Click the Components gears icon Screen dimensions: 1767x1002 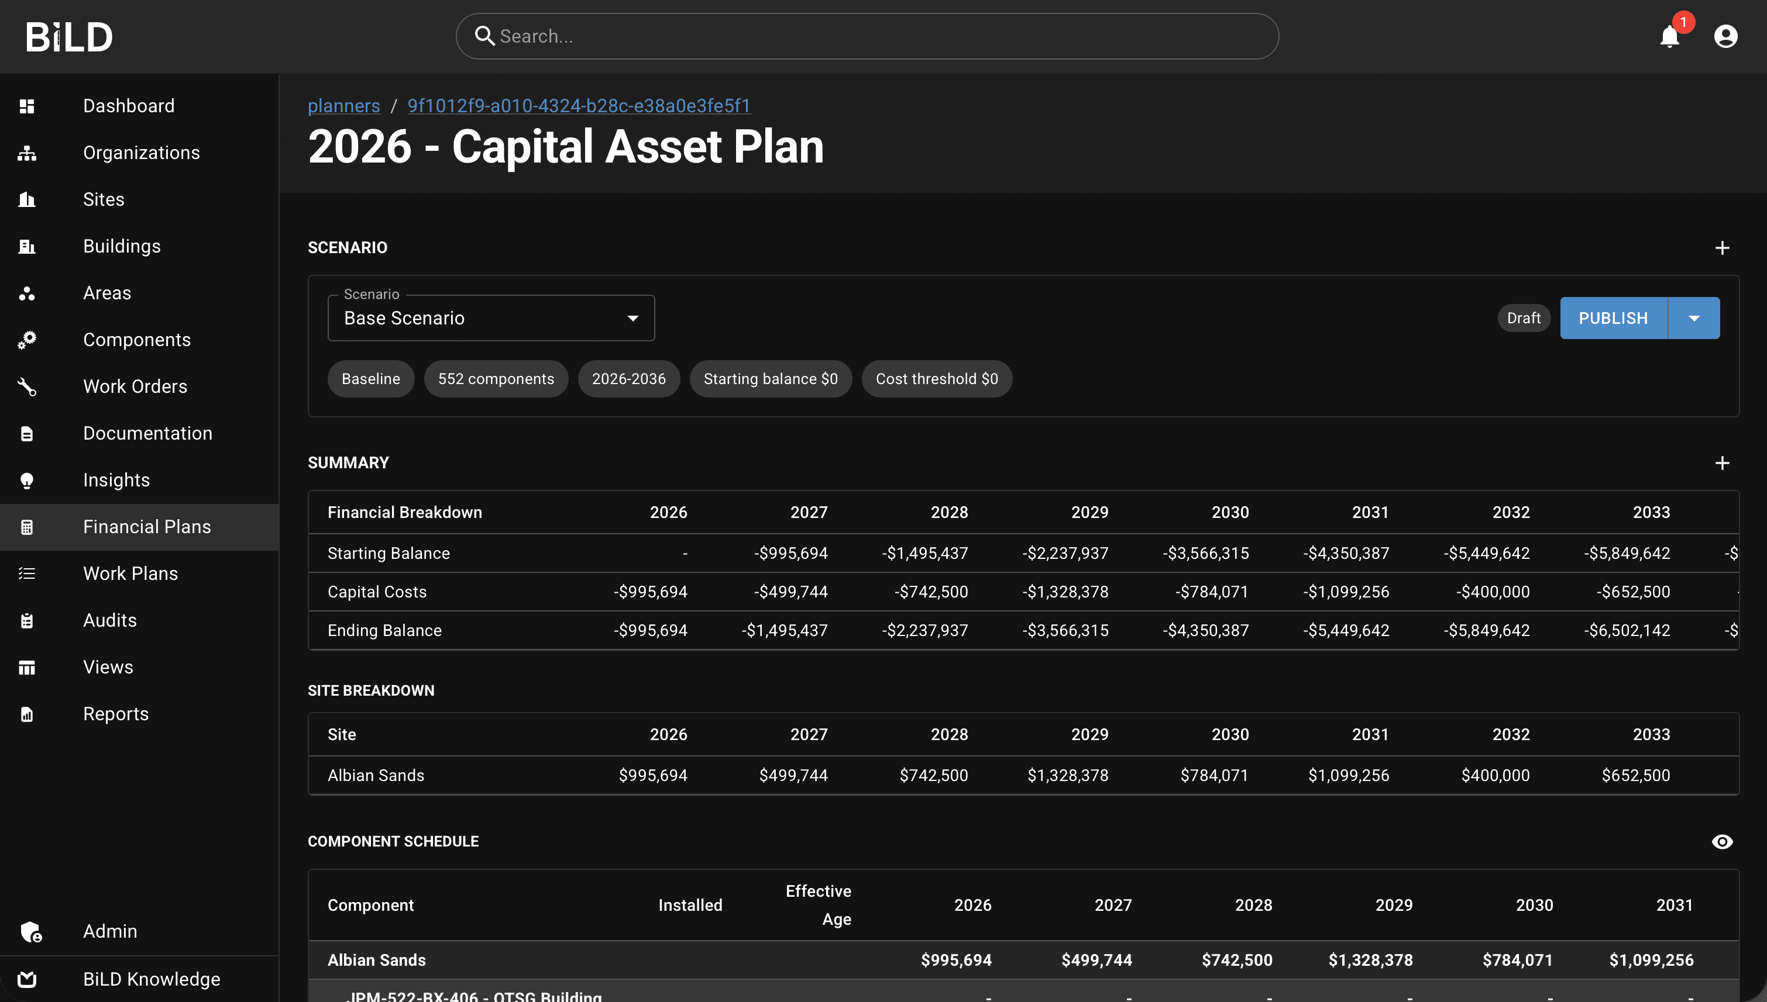[27, 340]
